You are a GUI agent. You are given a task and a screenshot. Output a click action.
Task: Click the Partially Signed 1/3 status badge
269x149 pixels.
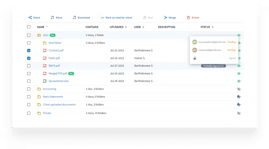213,66
